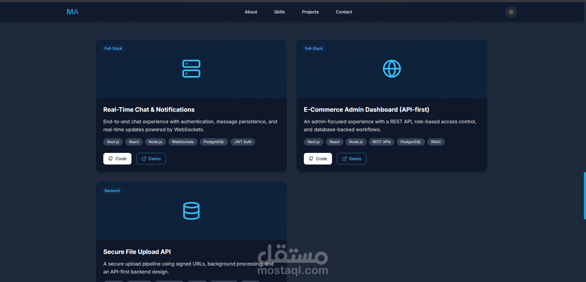
Task: Open Demo for E-Commerce Admin Dashboard
Action: 352,159
